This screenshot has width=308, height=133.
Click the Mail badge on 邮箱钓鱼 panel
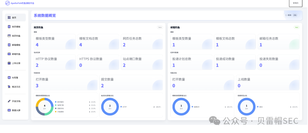tap(296, 28)
